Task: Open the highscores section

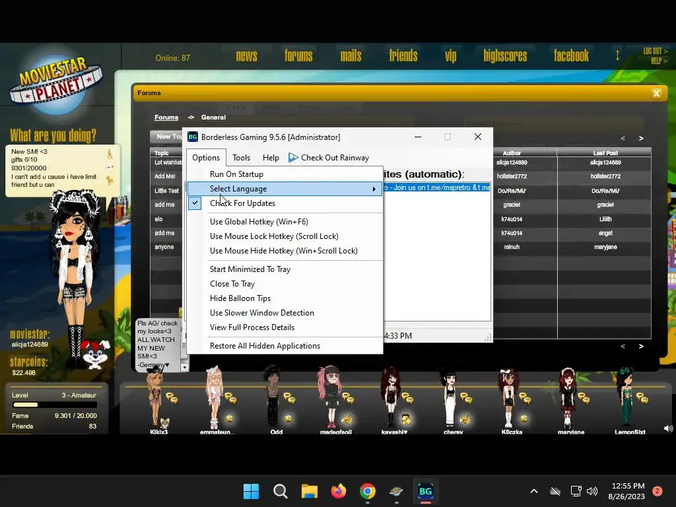Action: [505, 56]
